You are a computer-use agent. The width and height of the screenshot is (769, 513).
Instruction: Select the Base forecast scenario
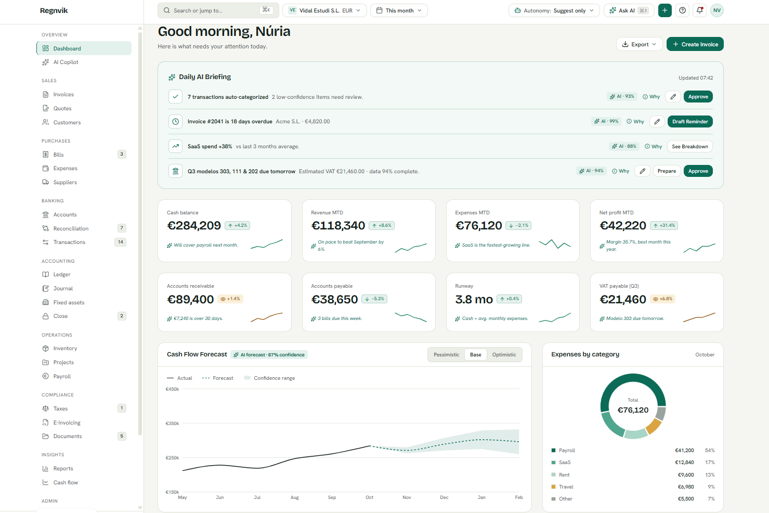476,355
